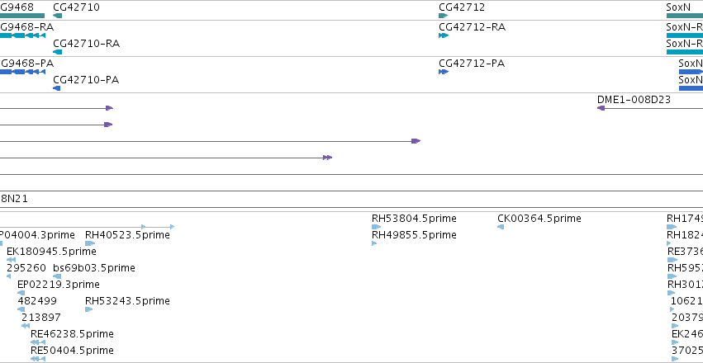The width and height of the screenshot is (703, 363).
Task: Click the RH40523.5prime EST glyph
Action: pos(90,243)
